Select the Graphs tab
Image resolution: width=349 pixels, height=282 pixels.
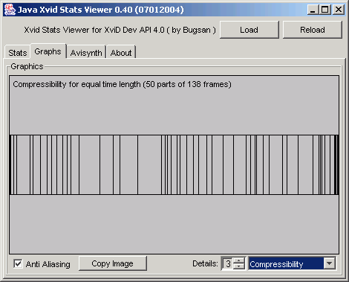pyautogui.click(x=48, y=51)
